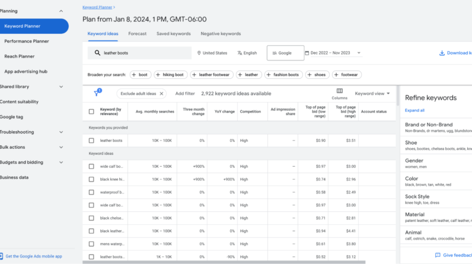Open the Saved keywords tab

click(x=173, y=34)
